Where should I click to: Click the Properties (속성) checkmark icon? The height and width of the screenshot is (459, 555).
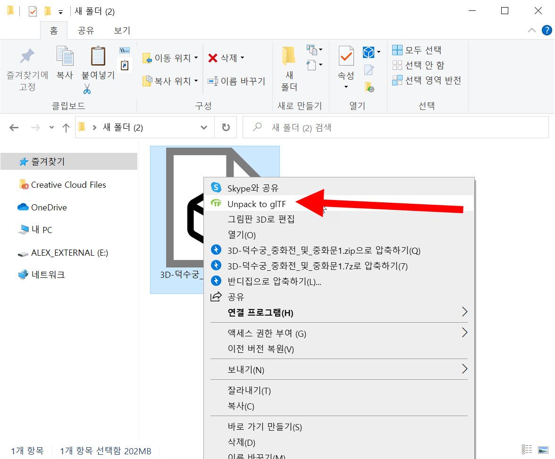pyautogui.click(x=346, y=56)
